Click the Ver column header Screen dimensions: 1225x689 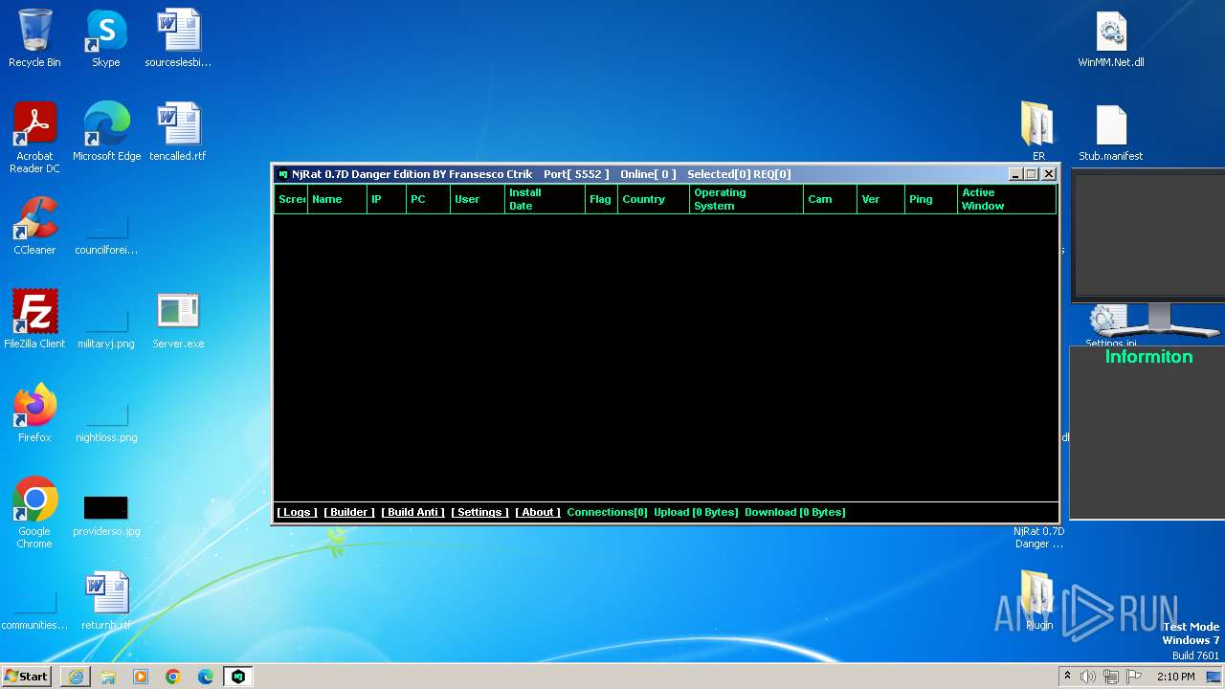(880, 199)
